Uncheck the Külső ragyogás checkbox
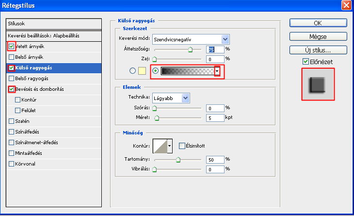Image resolution: width=354 pixels, height=216 pixels. pos(11,68)
